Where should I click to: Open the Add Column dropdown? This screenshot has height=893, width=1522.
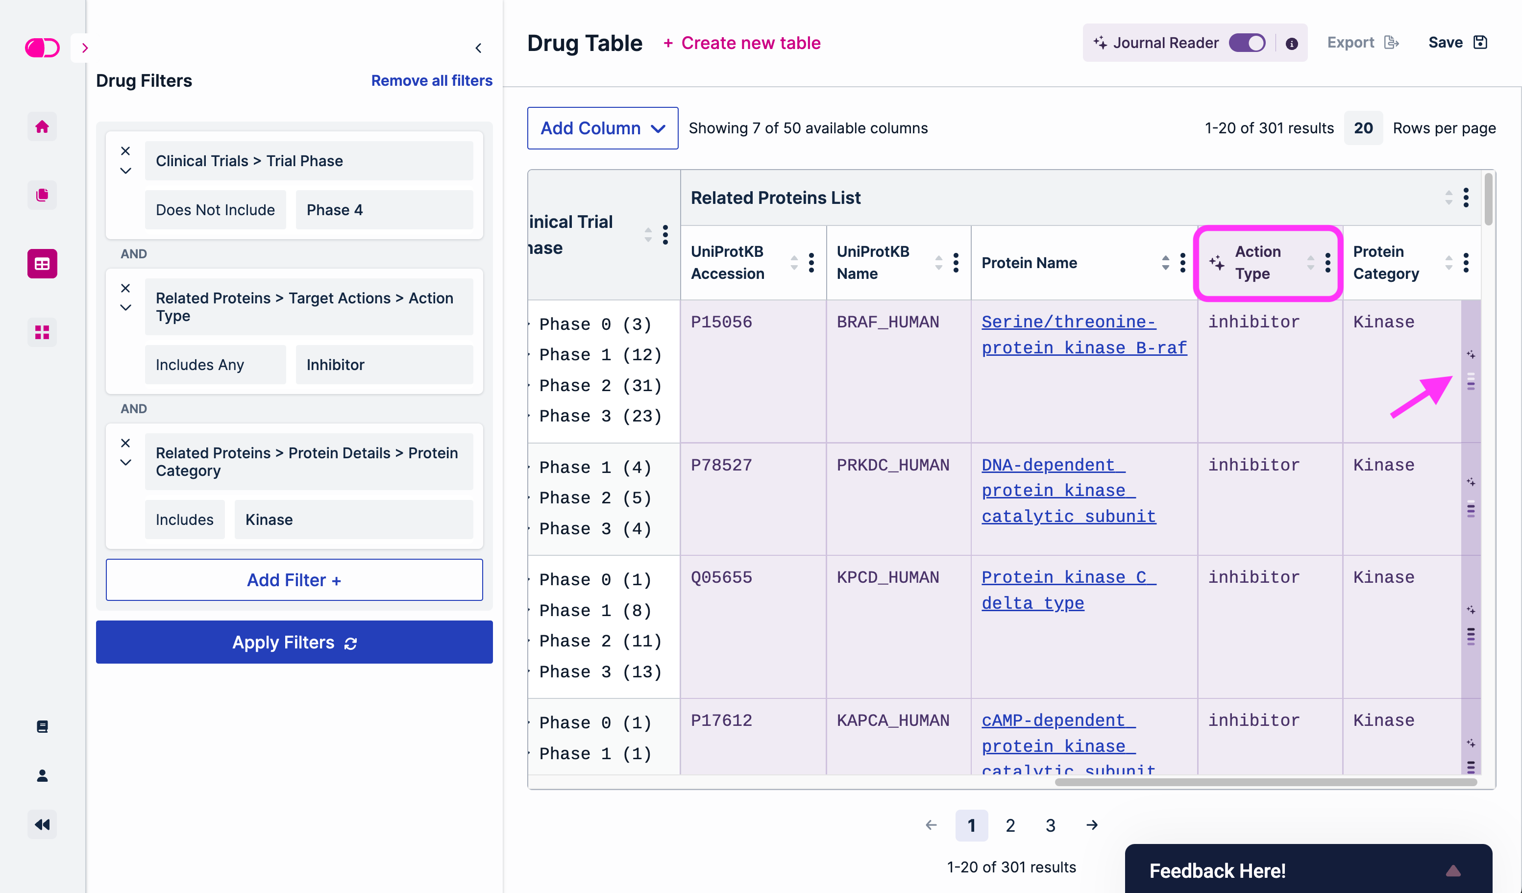602,128
